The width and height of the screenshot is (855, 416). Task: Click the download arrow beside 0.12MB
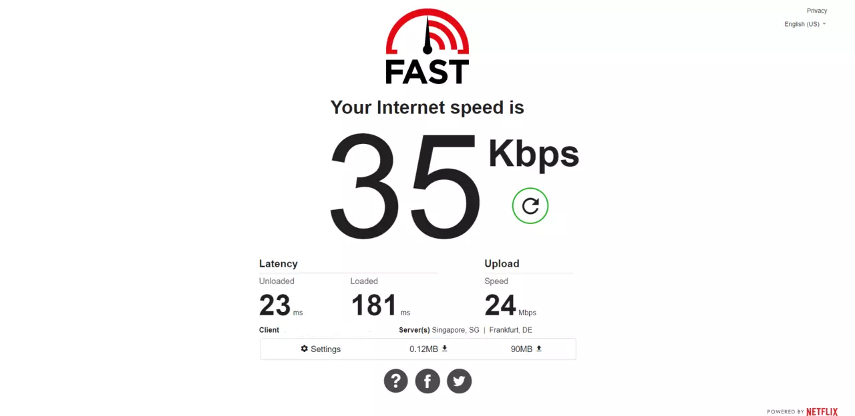tap(445, 349)
